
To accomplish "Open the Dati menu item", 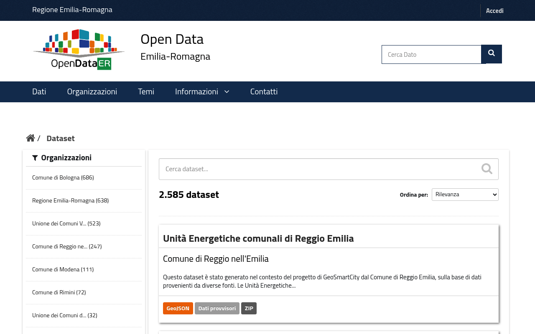I will pos(39,91).
